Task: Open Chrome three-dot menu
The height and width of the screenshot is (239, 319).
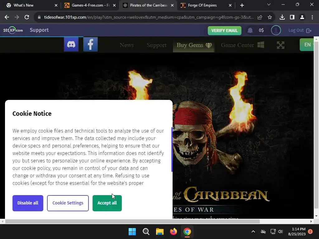Action: coord(312,17)
